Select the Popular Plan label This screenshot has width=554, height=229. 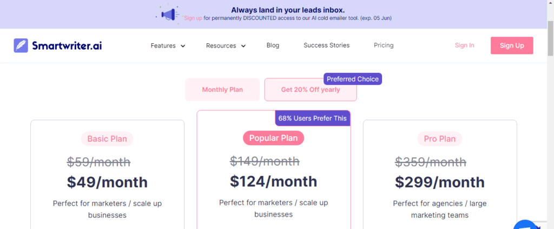point(273,138)
